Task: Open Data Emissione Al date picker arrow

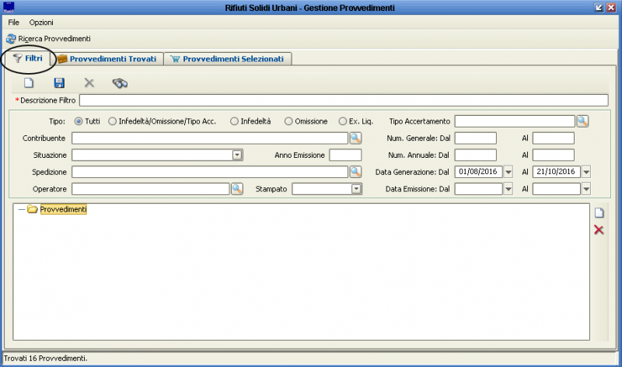Action: pyautogui.click(x=586, y=189)
